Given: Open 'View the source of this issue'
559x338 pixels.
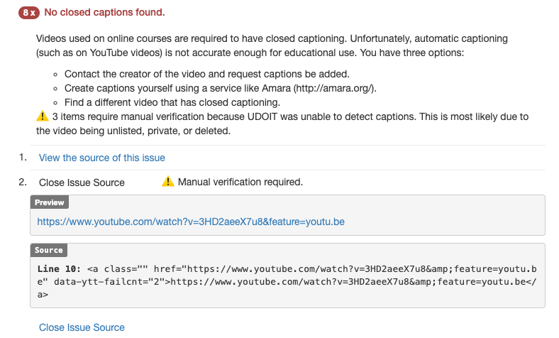Looking at the screenshot, I should (x=102, y=158).
